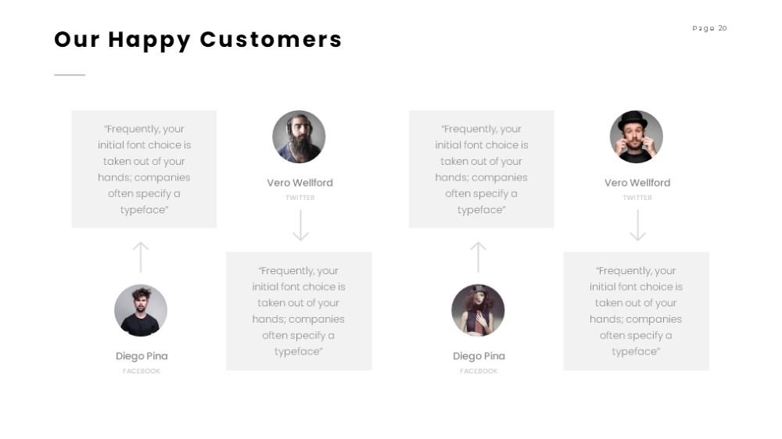Click the 'Vero Wellford' name under hat man
The height and width of the screenshot is (439, 782).
click(x=637, y=183)
